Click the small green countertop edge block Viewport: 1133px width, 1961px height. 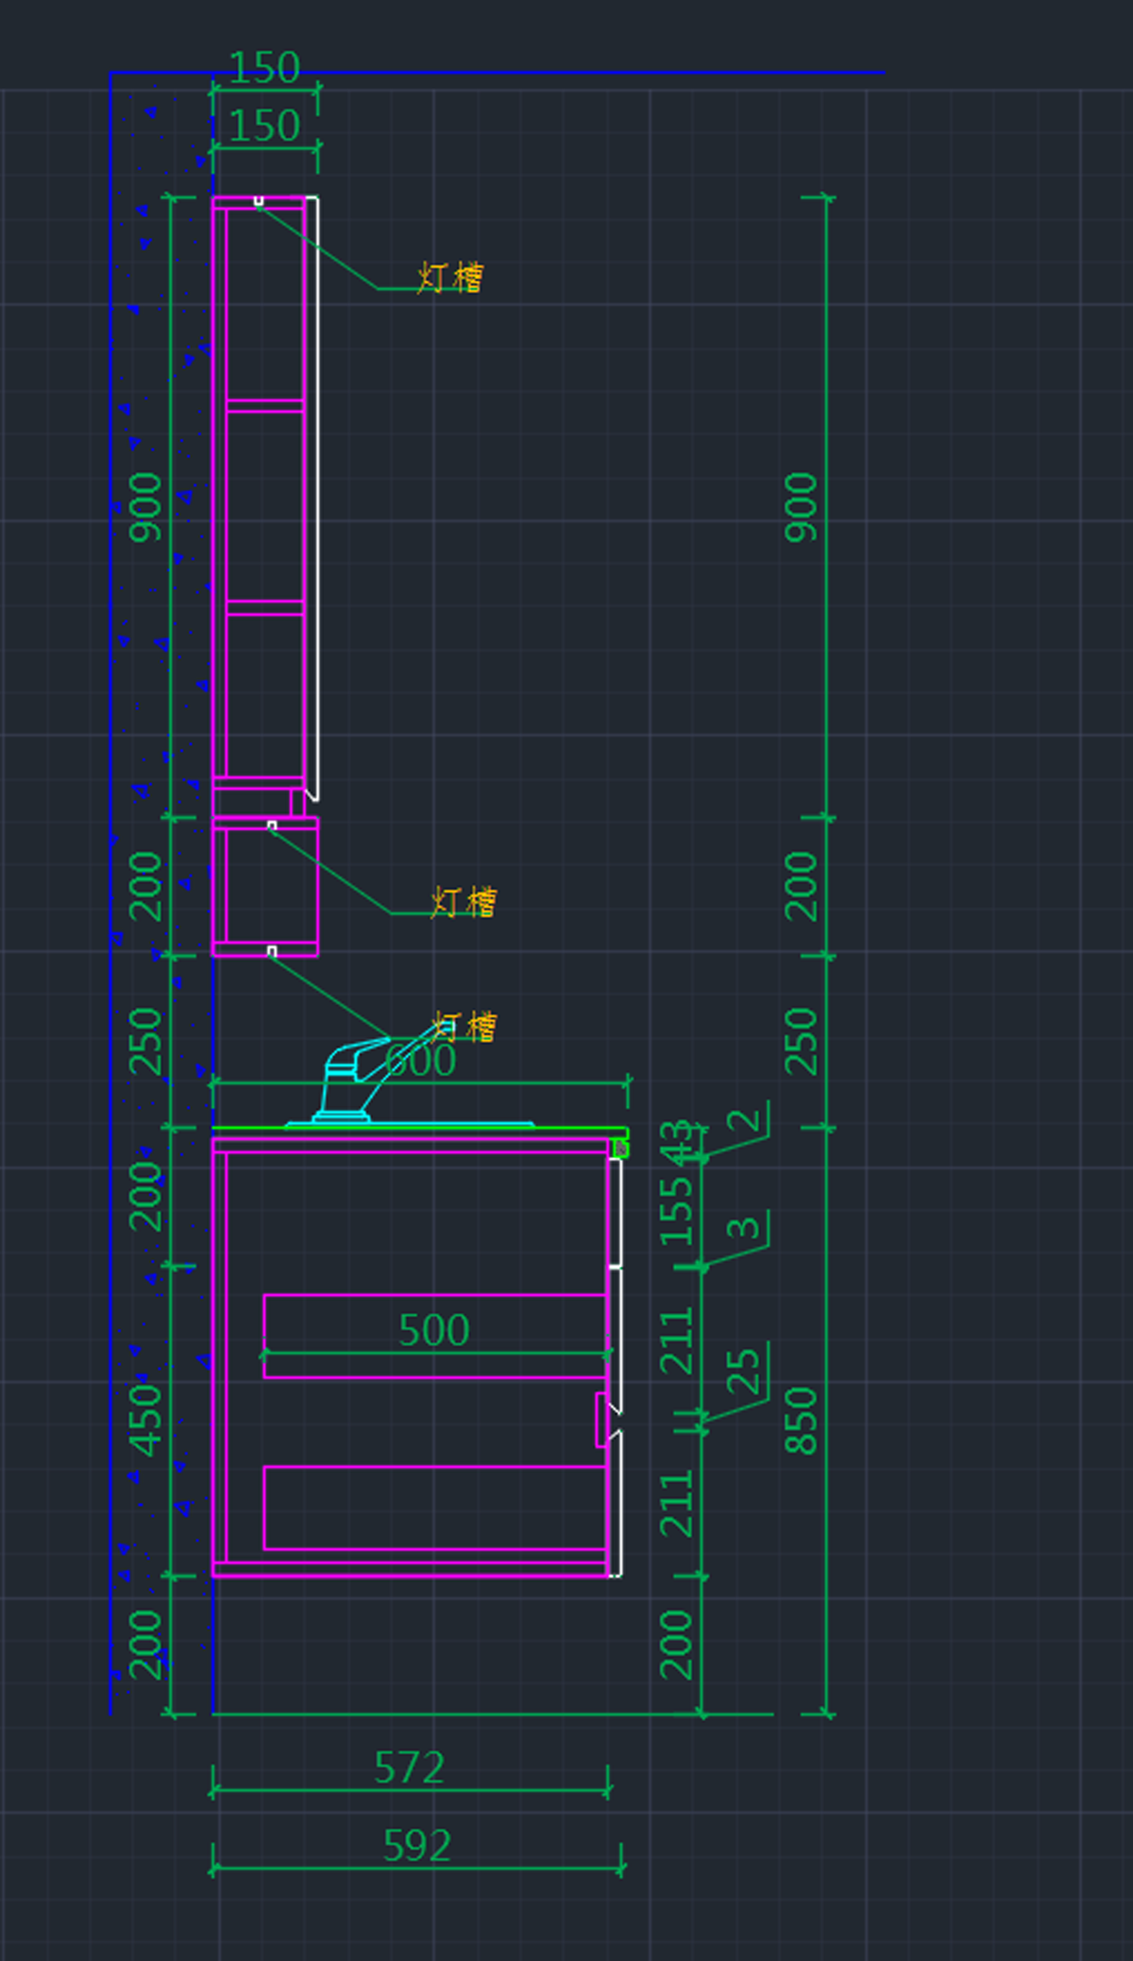pos(620,1148)
